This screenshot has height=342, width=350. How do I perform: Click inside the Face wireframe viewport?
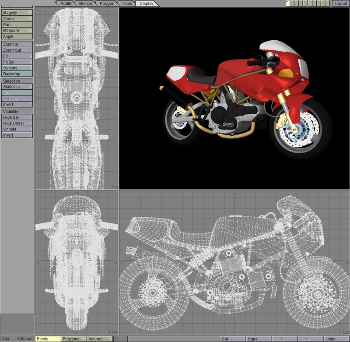pyautogui.click(x=77, y=262)
